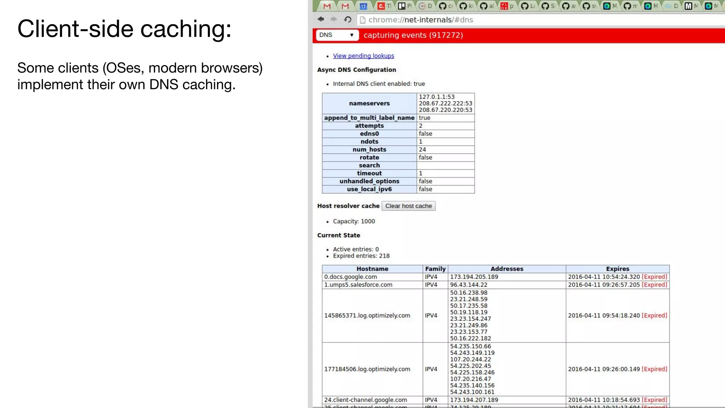Click the 208.67.222.222:53 nameserver entry
The height and width of the screenshot is (408, 725).
[x=445, y=103]
